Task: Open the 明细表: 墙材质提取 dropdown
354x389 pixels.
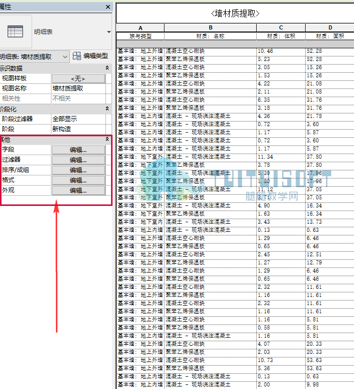Action: coord(34,57)
